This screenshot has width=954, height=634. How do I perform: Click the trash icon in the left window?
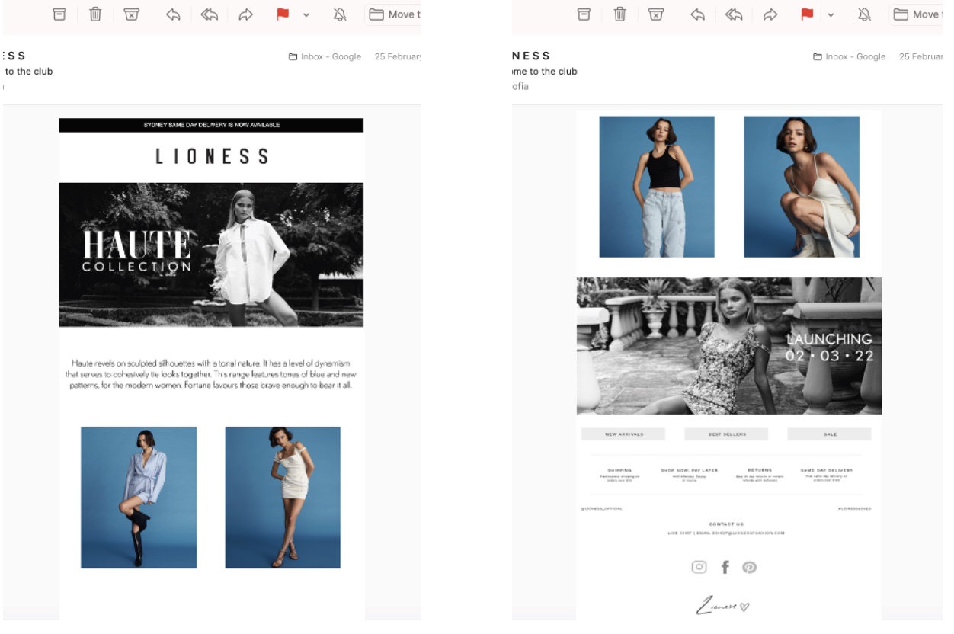click(x=95, y=14)
